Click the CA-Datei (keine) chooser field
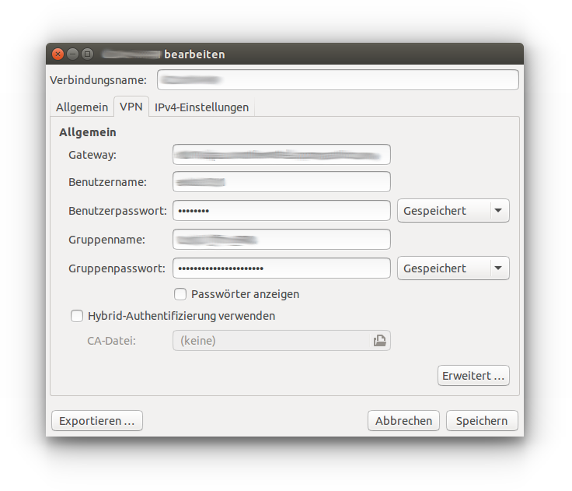 (x=281, y=341)
